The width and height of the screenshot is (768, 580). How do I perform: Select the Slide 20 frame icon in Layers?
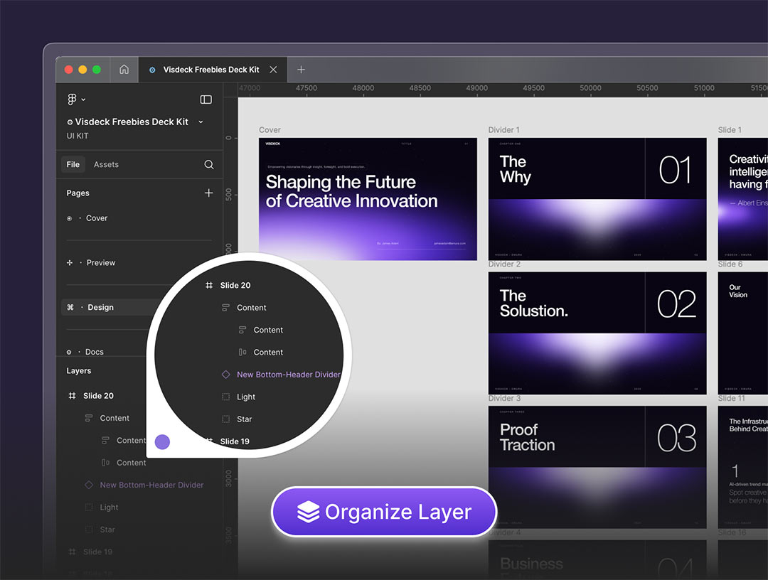(x=72, y=396)
